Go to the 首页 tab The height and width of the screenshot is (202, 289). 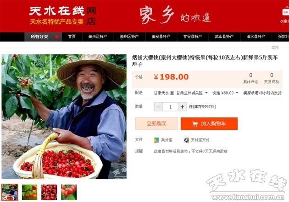[72, 37]
